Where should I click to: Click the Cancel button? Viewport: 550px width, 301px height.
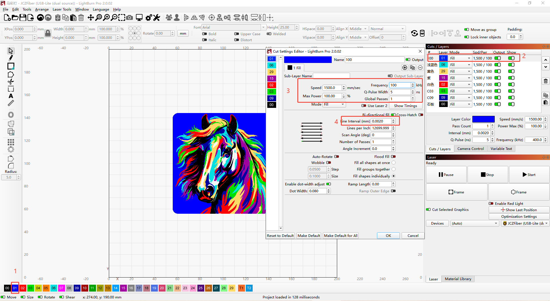click(x=413, y=235)
